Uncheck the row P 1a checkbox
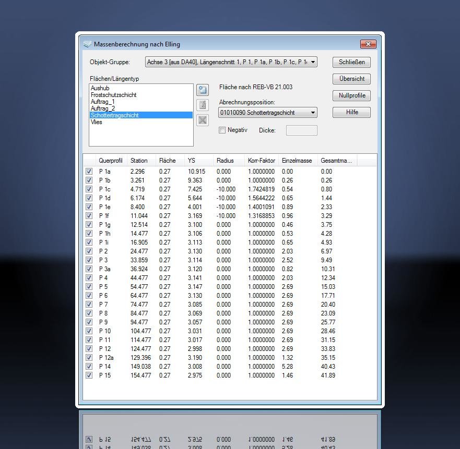The width and height of the screenshot is (460, 449). coord(89,172)
